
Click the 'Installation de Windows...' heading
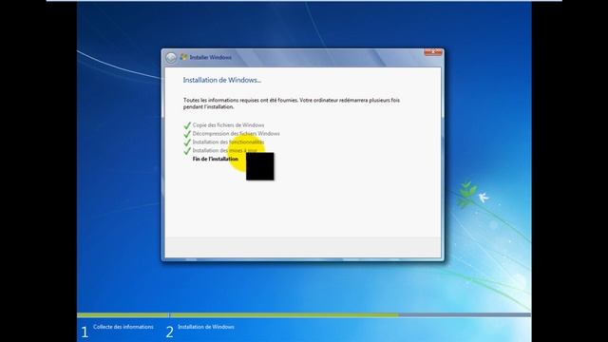coord(222,80)
